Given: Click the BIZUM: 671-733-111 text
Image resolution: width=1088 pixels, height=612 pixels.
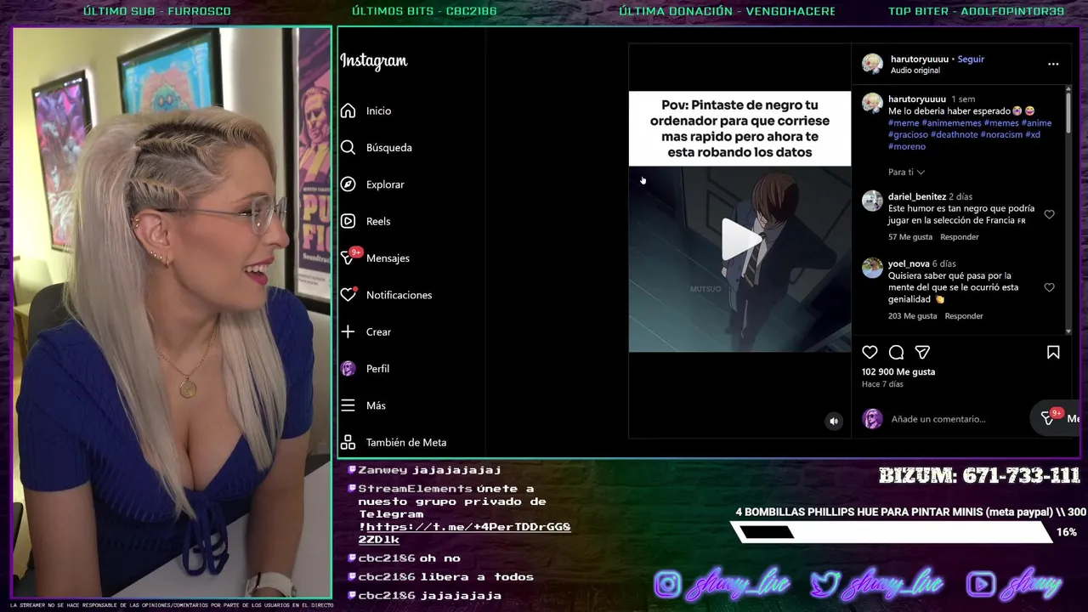Looking at the screenshot, I should [x=979, y=476].
